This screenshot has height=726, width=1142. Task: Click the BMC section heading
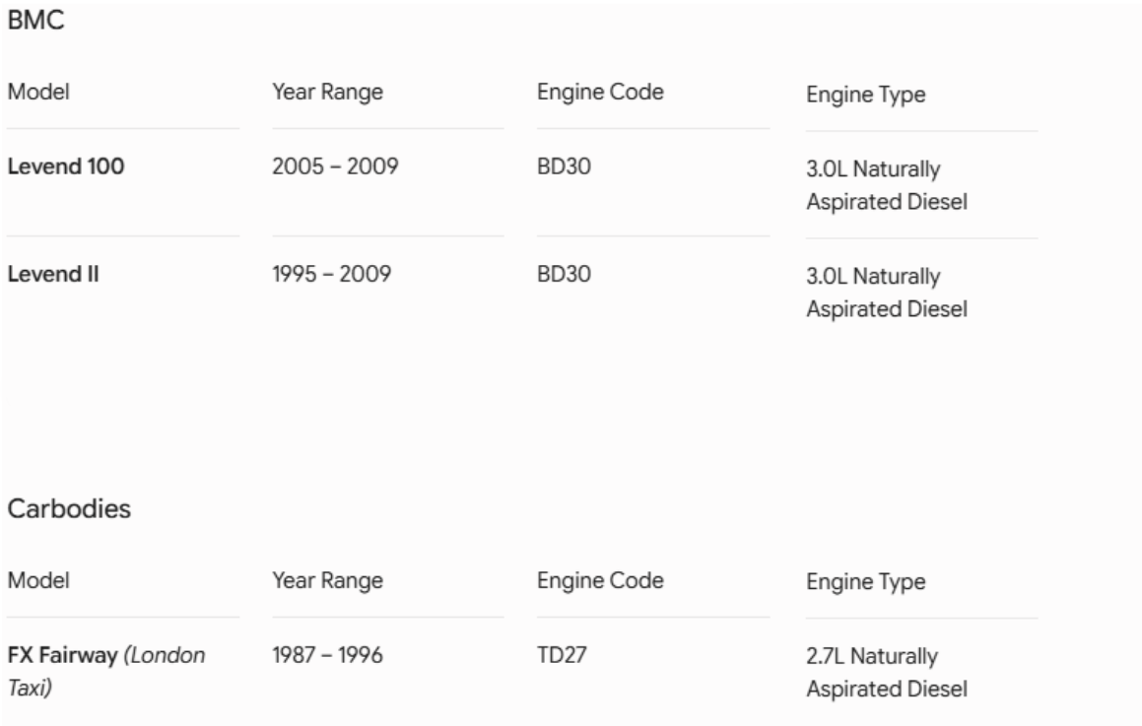pos(35,20)
